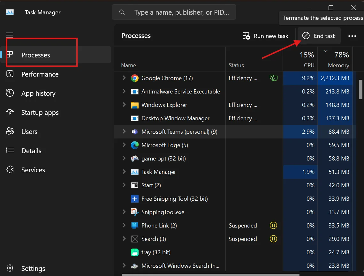This screenshot has height=276, width=364.
Task: Expand the Phone Link (2) group
Action: 124,225
